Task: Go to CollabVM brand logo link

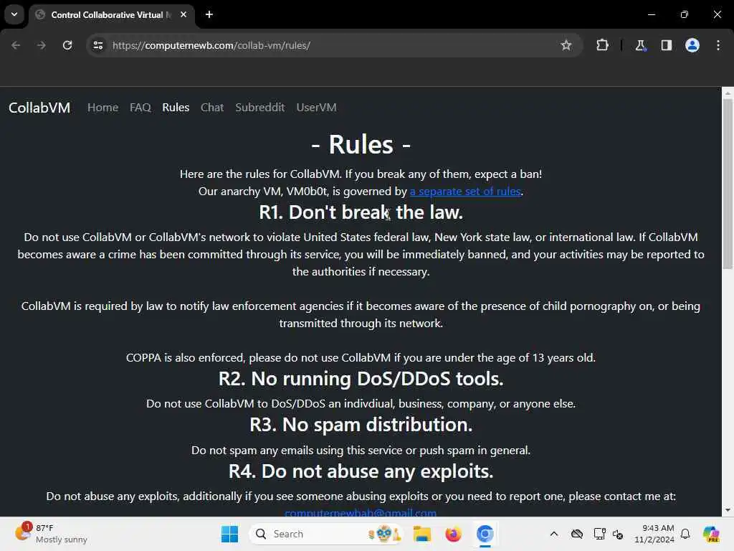Action: pos(39,108)
